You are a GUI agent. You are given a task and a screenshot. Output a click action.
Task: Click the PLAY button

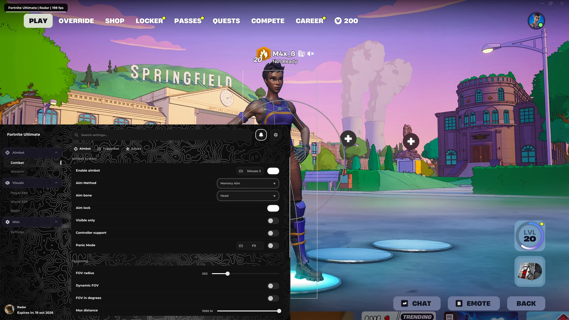(38, 21)
